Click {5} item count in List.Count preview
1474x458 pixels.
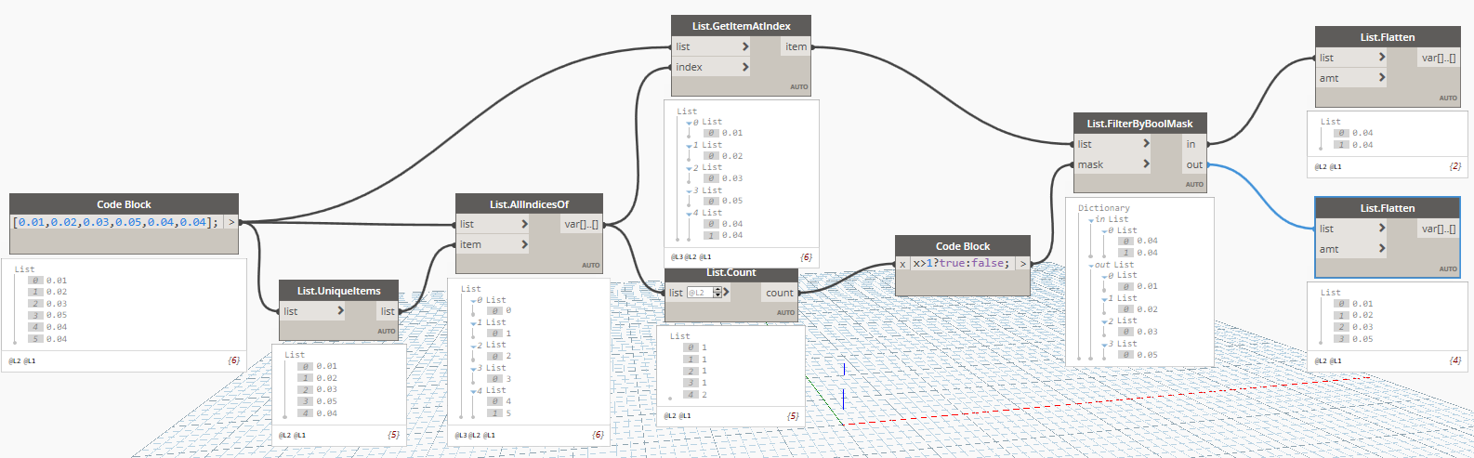click(x=793, y=416)
